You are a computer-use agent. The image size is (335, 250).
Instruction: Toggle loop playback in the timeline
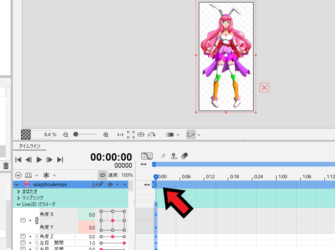tap(103, 175)
